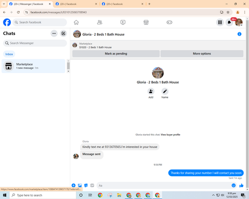This screenshot has width=249, height=199.
Task: Click the Mark as pending button
Action: [x=116, y=54]
